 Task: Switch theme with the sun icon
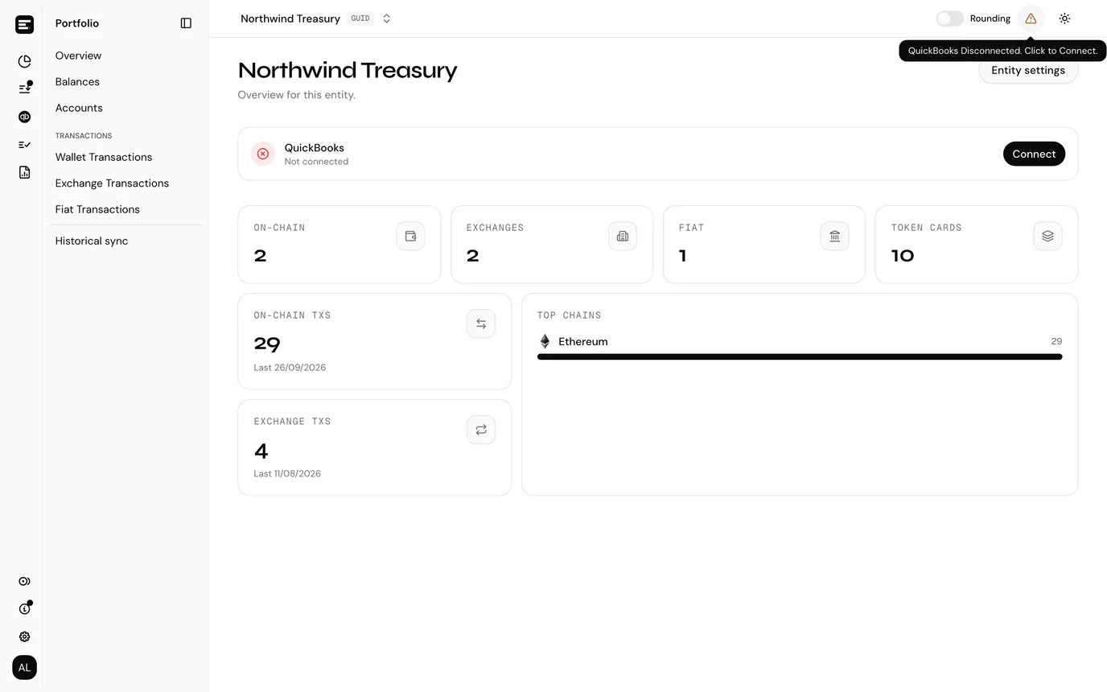pos(1064,19)
